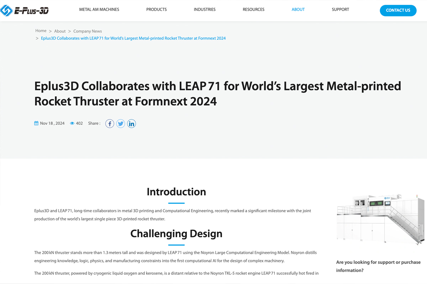Image resolution: width=427 pixels, height=284 pixels.
Task: Open the Support menu
Action: [341, 10]
